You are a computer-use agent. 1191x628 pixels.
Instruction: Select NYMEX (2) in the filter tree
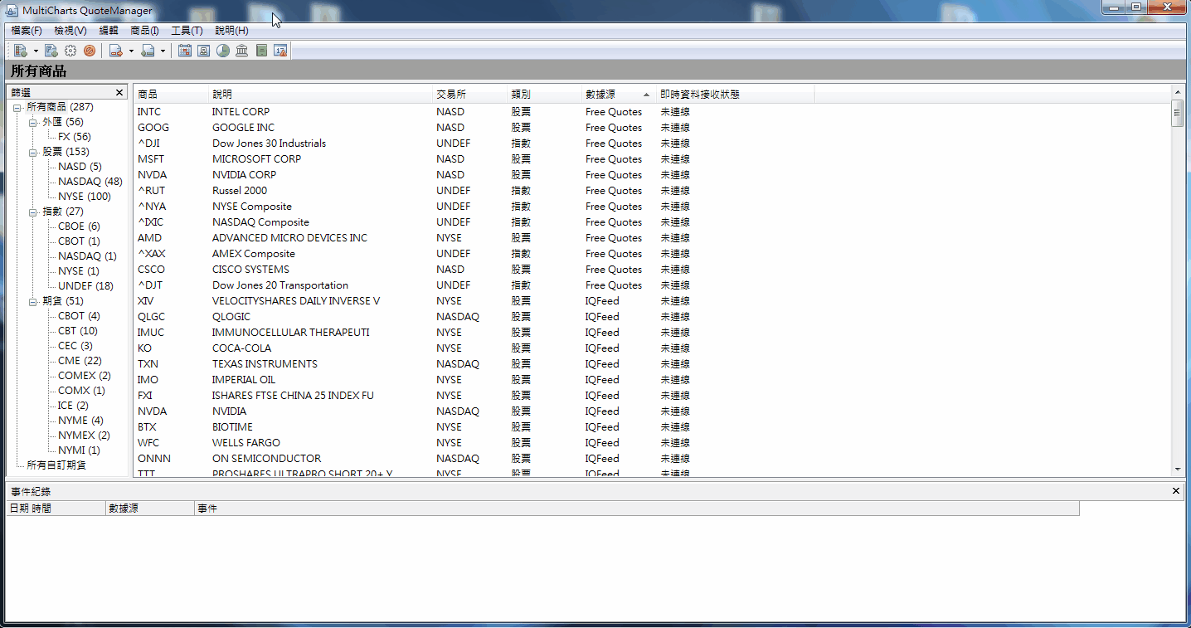84,436
